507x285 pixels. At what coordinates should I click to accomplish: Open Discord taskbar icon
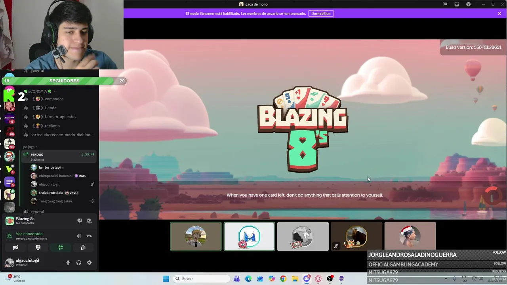pos(307,279)
